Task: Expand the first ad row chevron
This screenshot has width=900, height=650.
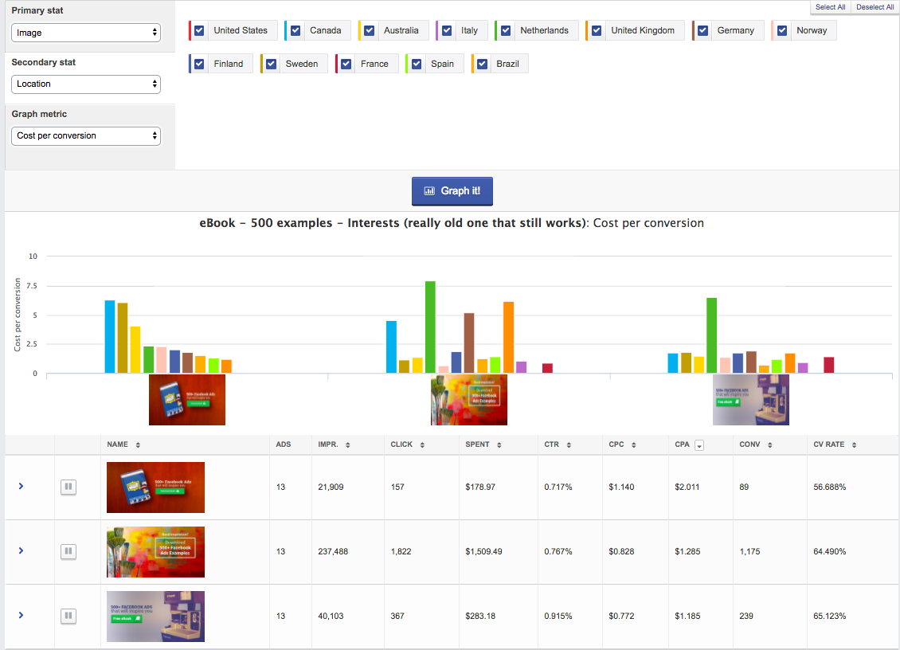Action: tap(21, 486)
